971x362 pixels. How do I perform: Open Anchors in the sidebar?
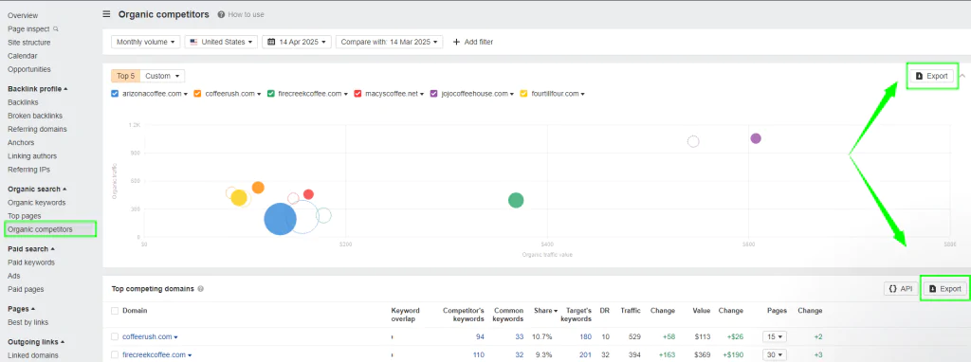click(21, 142)
